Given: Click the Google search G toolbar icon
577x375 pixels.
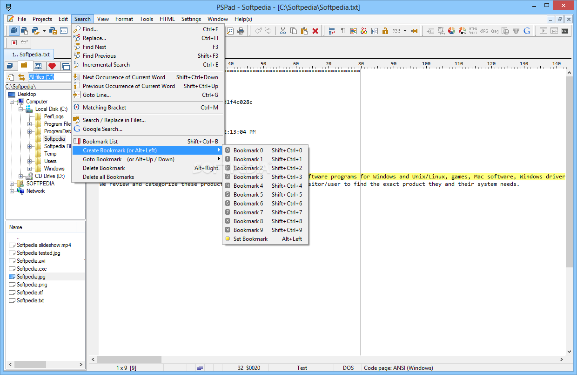Looking at the screenshot, I should (527, 31).
